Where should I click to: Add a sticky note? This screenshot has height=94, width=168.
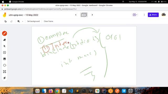(x=4, y=52)
